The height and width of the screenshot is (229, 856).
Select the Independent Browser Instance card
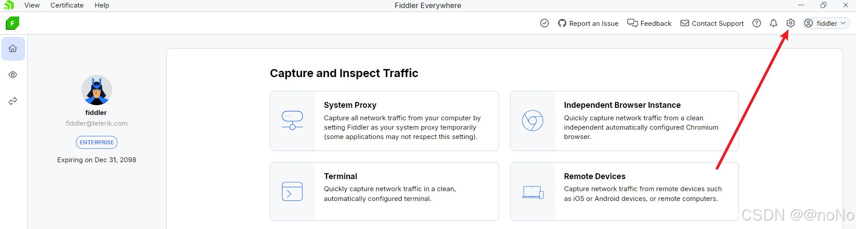pyautogui.click(x=624, y=121)
